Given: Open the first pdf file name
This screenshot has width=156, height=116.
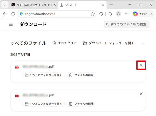Looking at the screenshot, I should pyautogui.click(x=38, y=66).
